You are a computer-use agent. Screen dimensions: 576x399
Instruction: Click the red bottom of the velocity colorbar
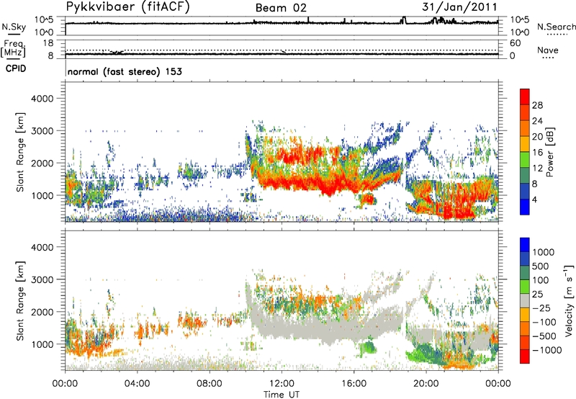click(x=525, y=357)
